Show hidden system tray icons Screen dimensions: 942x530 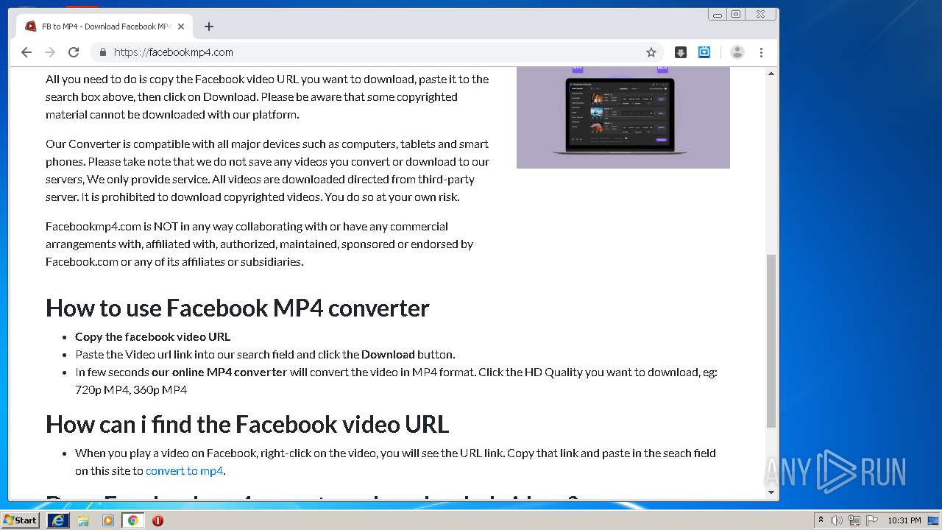pyautogui.click(x=821, y=520)
